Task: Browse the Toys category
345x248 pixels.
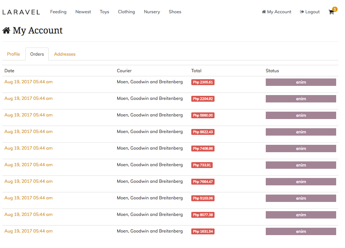Action: (x=104, y=12)
